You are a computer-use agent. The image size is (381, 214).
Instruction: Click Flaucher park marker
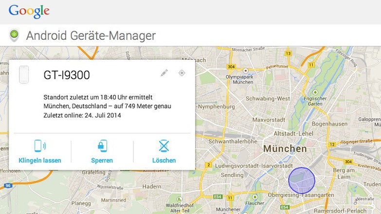(254, 197)
